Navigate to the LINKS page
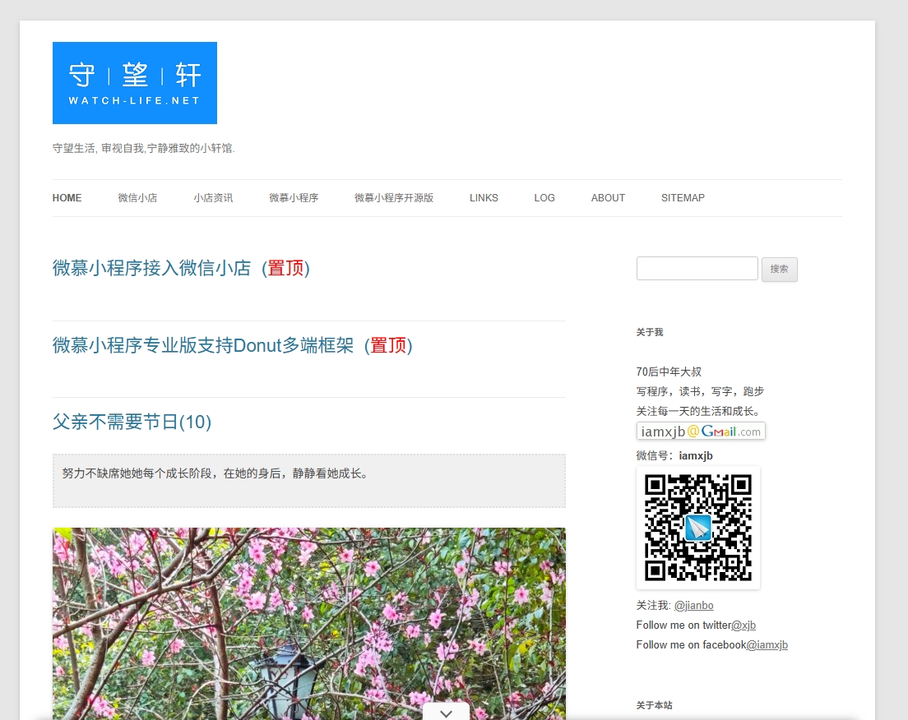This screenshot has width=908, height=720. point(484,198)
